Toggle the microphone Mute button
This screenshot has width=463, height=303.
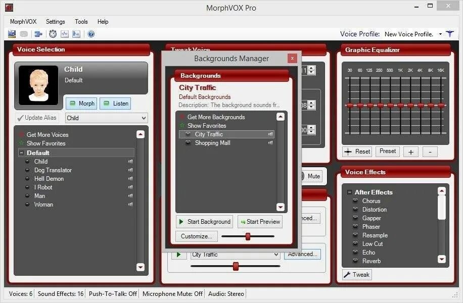(313, 176)
